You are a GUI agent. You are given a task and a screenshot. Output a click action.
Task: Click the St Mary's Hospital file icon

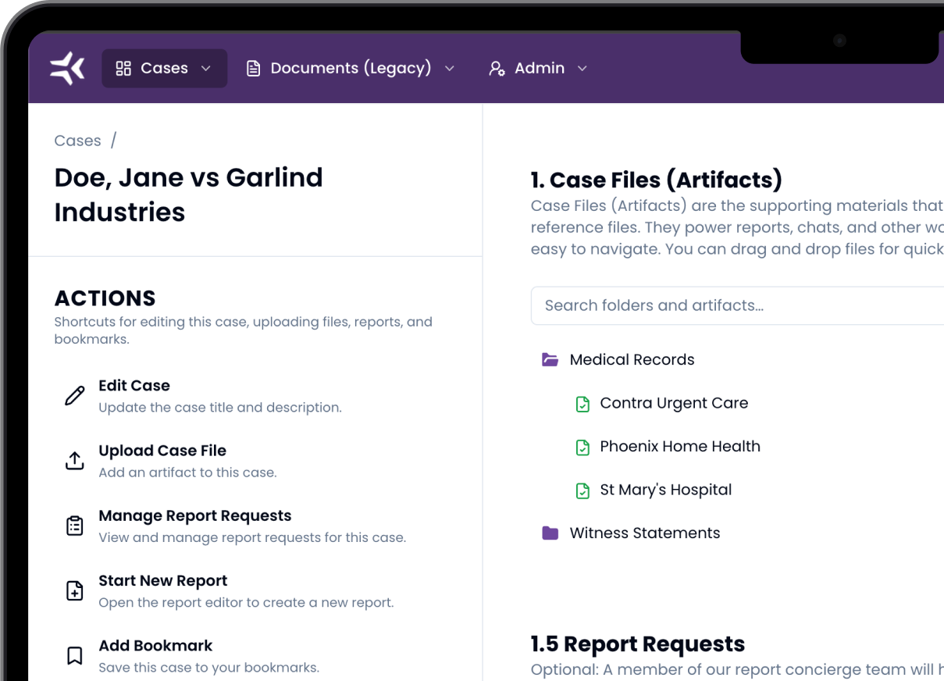[582, 490]
